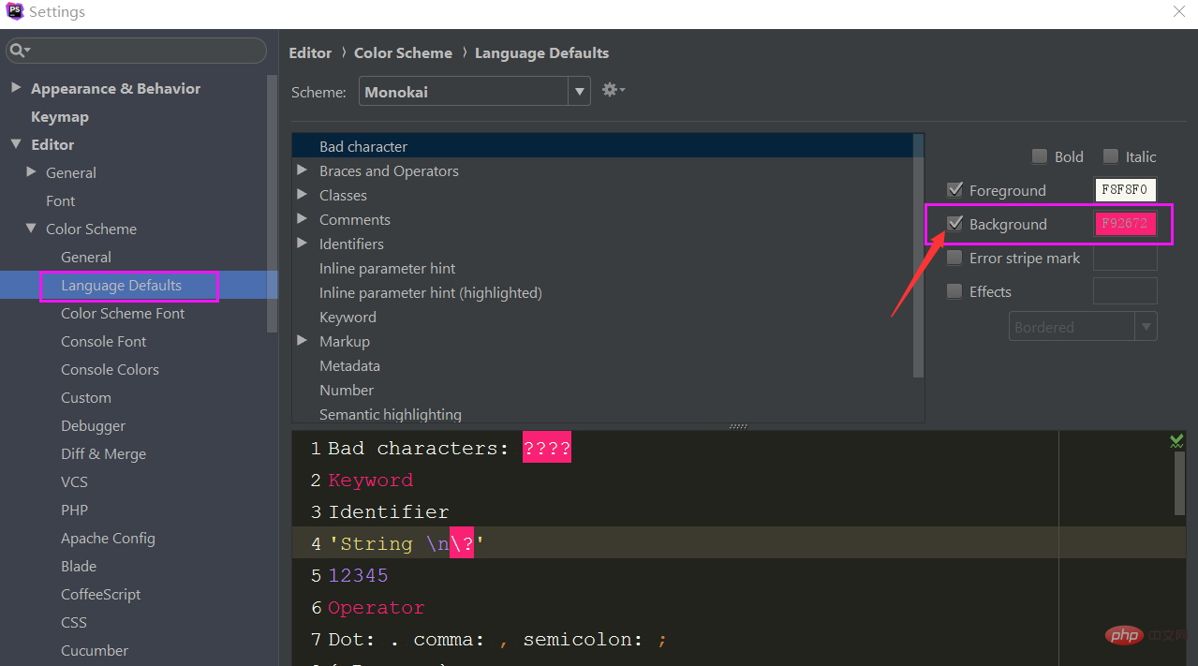The height and width of the screenshot is (666, 1198).
Task: Select the Cucumber color scheme page
Action: pyautogui.click(x=95, y=650)
